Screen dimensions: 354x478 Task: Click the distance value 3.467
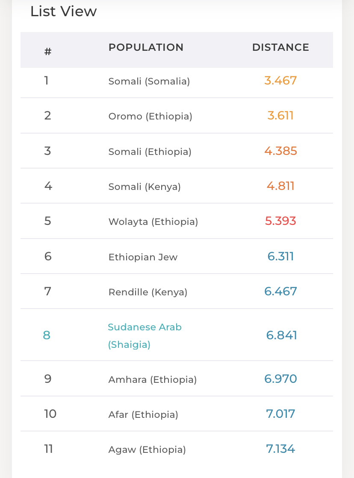(280, 81)
